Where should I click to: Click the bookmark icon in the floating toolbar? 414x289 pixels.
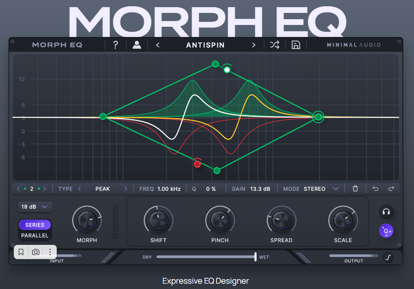coord(21,252)
